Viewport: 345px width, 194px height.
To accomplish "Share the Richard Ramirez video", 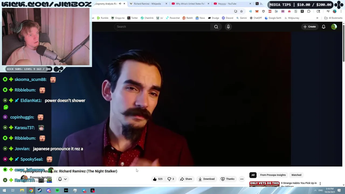I will coord(186,179).
